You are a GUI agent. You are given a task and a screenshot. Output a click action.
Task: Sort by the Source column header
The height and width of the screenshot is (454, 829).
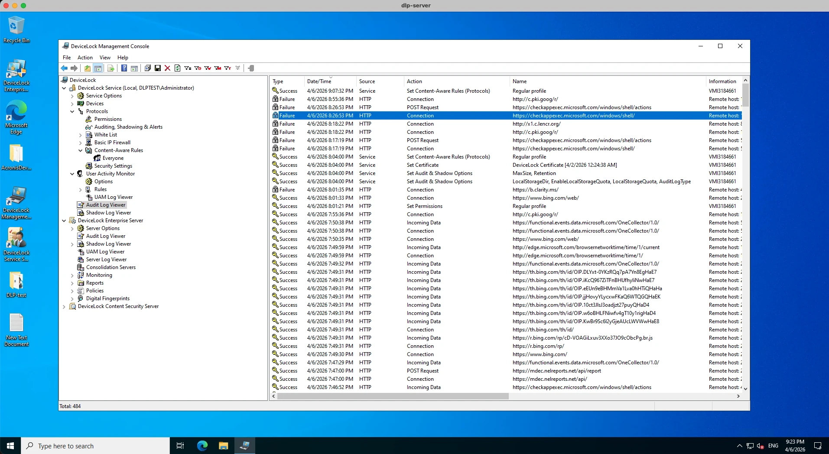tap(380, 81)
